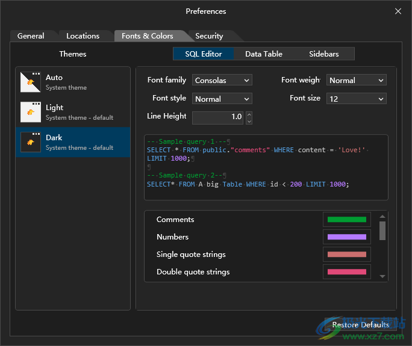The height and width of the screenshot is (346, 412).
Task: Switch to the Locations tab
Action: pyautogui.click(x=83, y=36)
